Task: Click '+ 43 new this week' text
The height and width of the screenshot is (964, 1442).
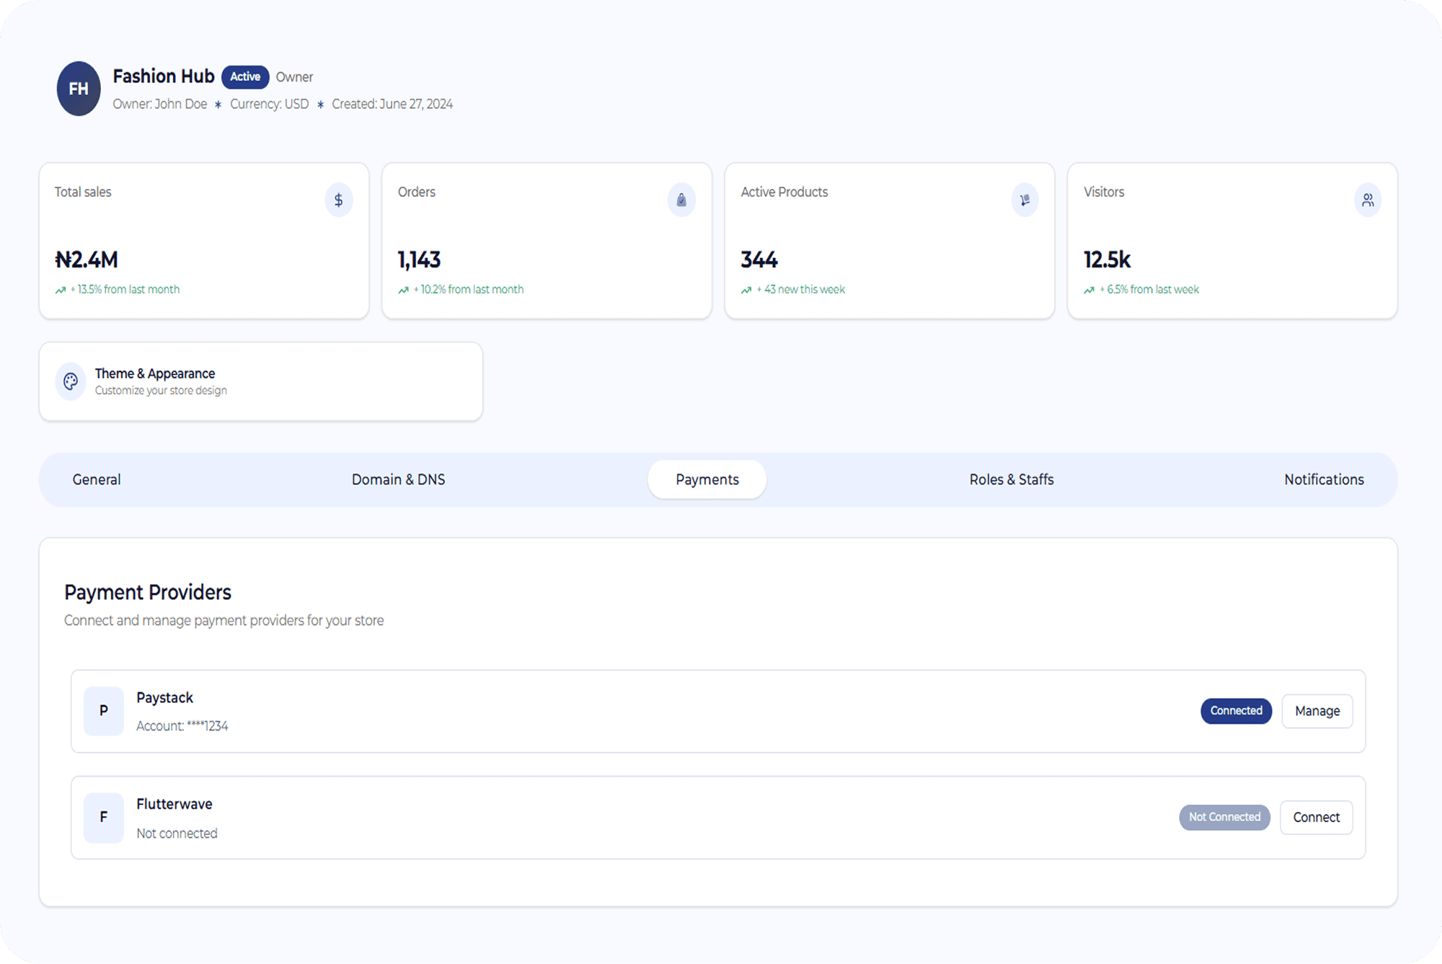Action: point(800,290)
